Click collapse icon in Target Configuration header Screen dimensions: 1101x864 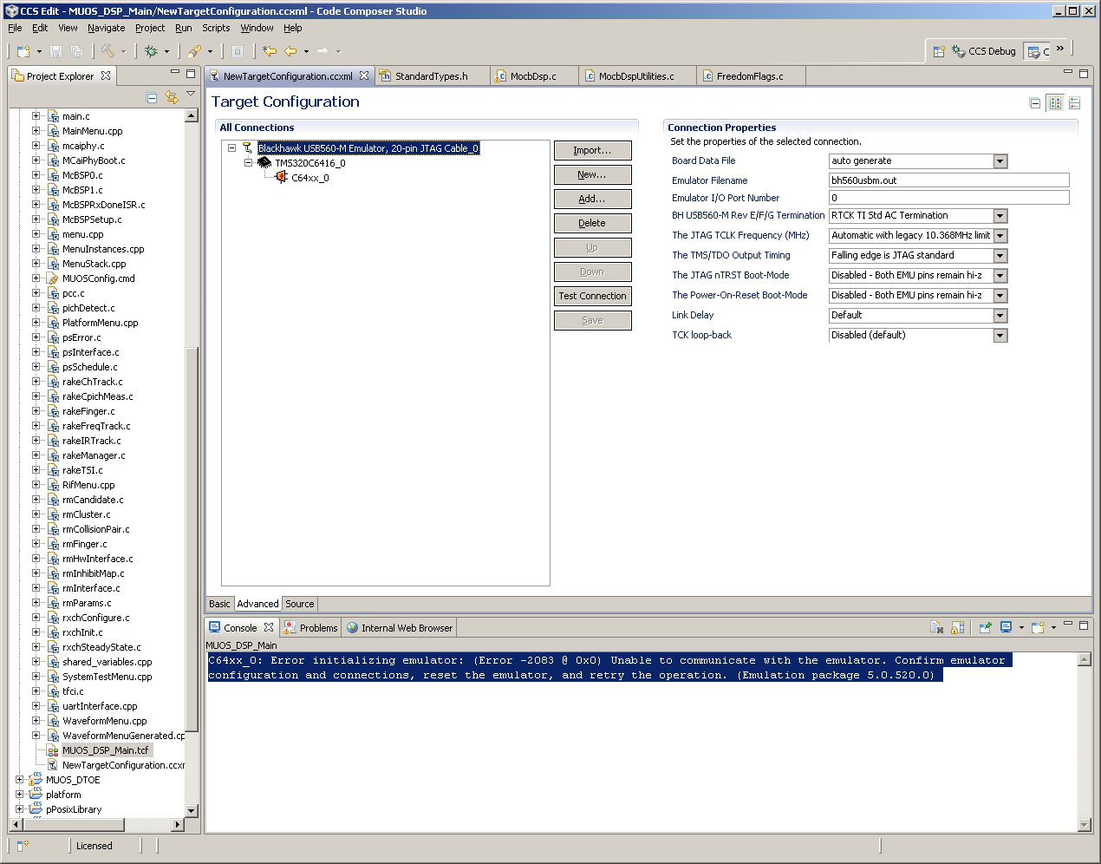(x=1035, y=103)
